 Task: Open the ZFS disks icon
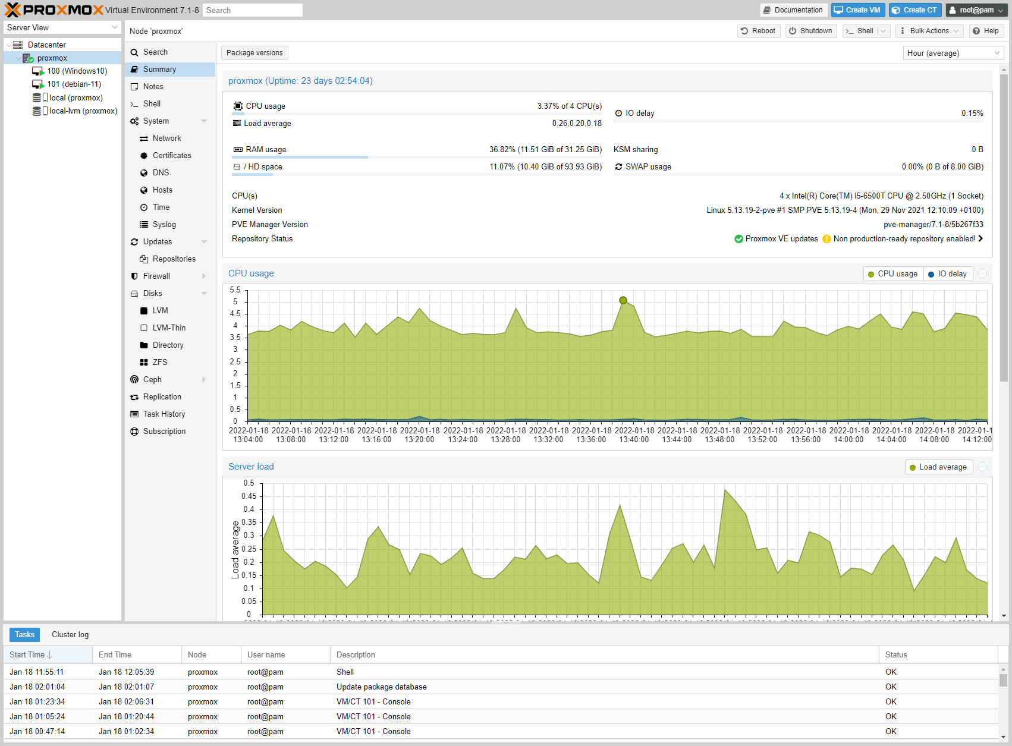[x=144, y=363]
